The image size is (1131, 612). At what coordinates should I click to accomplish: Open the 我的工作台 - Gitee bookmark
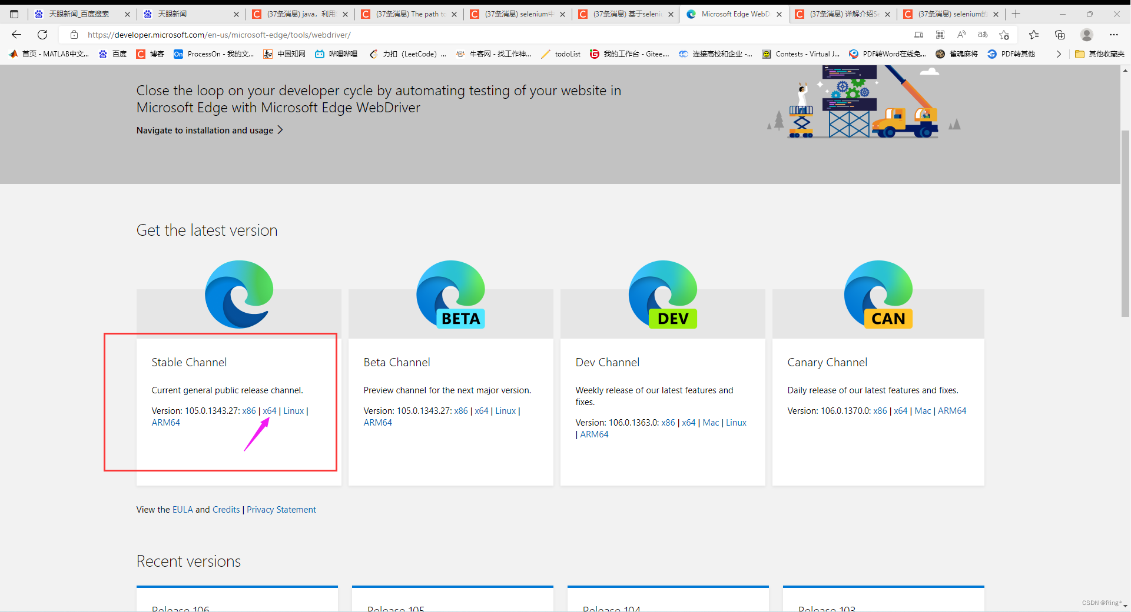(629, 54)
